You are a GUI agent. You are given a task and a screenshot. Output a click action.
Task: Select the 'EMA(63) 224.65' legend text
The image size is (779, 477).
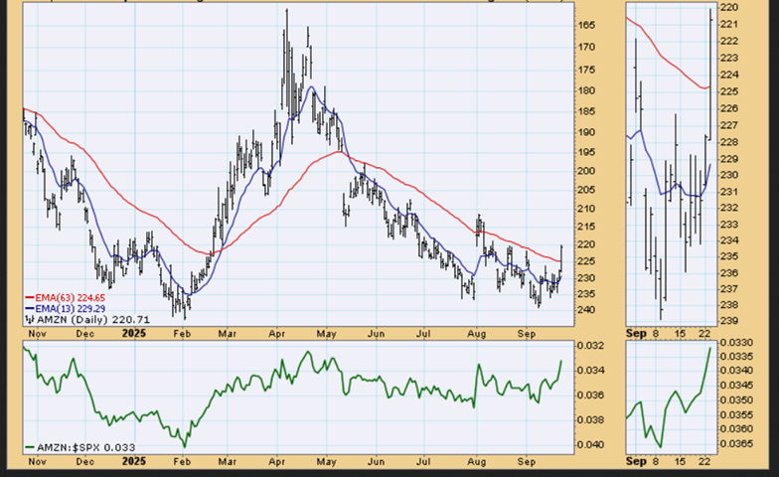click(70, 298)
